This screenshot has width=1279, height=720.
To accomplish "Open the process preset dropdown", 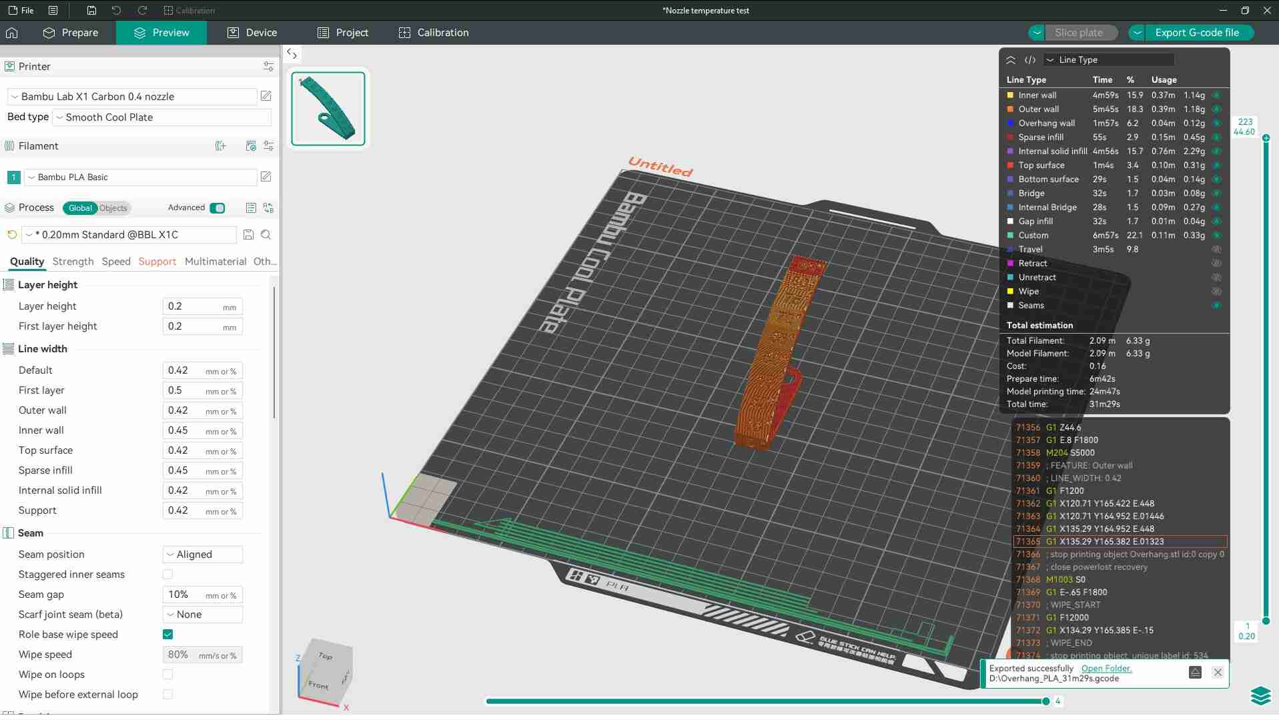I will coord(129,235).
